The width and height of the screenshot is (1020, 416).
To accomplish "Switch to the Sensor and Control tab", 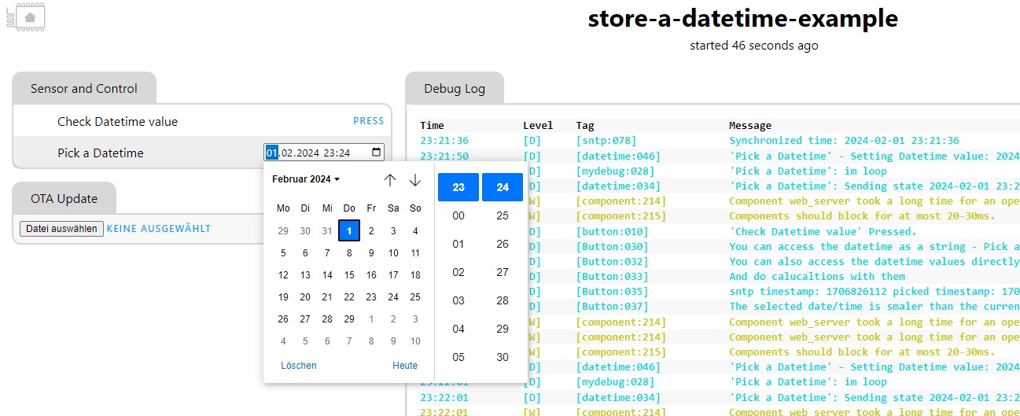I will (x=84, y=88).
